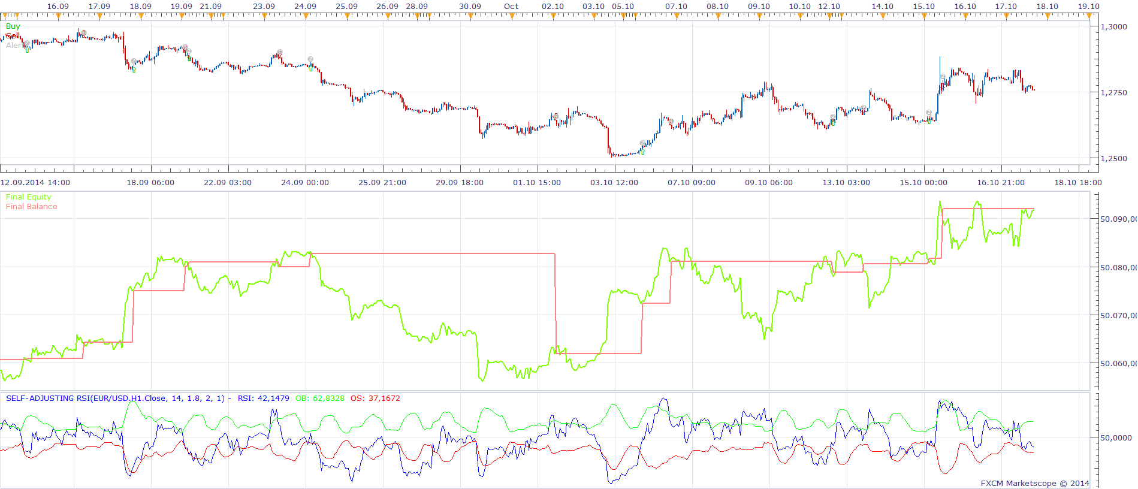This screenshot has height=489, width=1138.
Task: Click the orange marker below date 17.09
Action: pyautogui.click(x=99, y=16)
